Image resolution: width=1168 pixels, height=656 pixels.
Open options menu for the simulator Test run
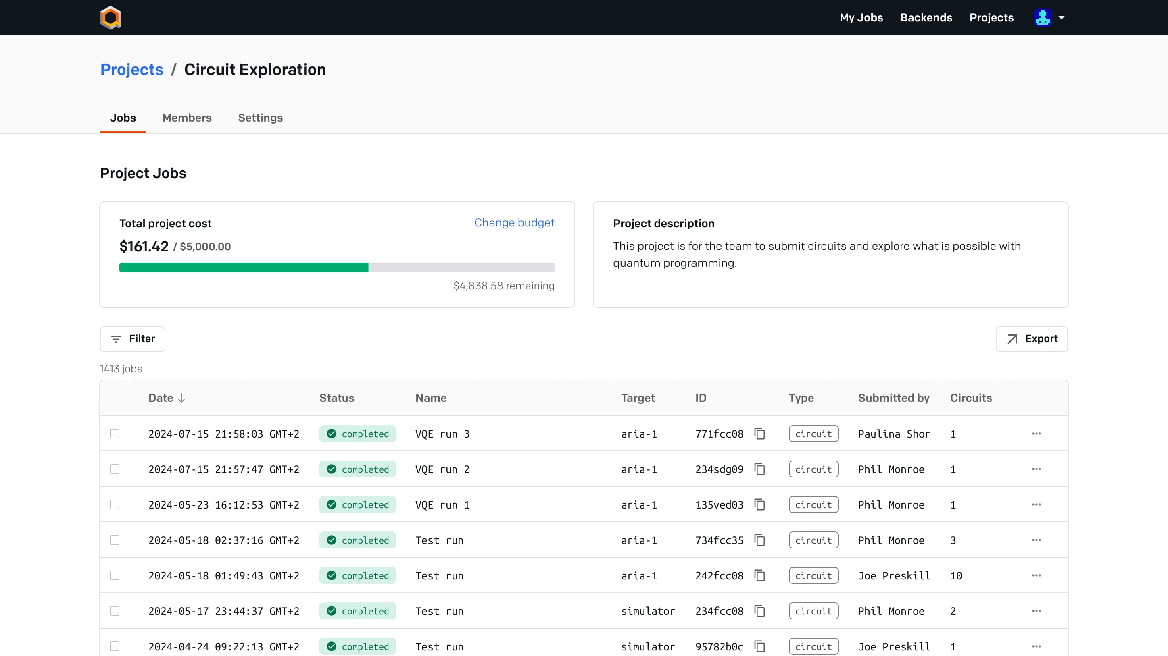click(1036, 611)
